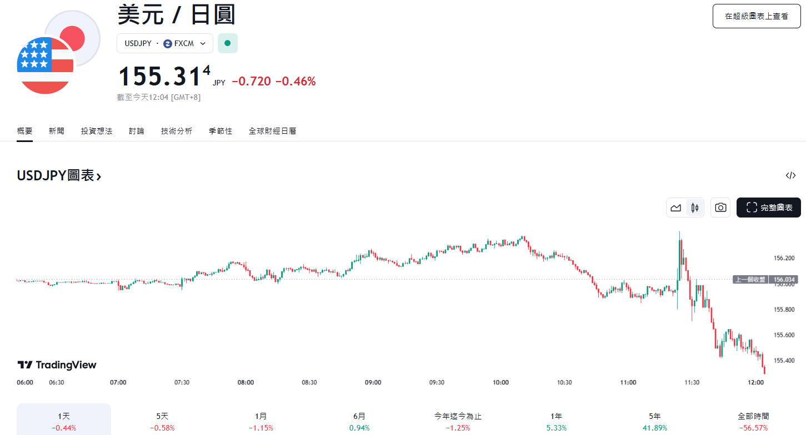Open 完整圖表 full chart button
The width and height of the screenshot is (806, 435).
769,208
